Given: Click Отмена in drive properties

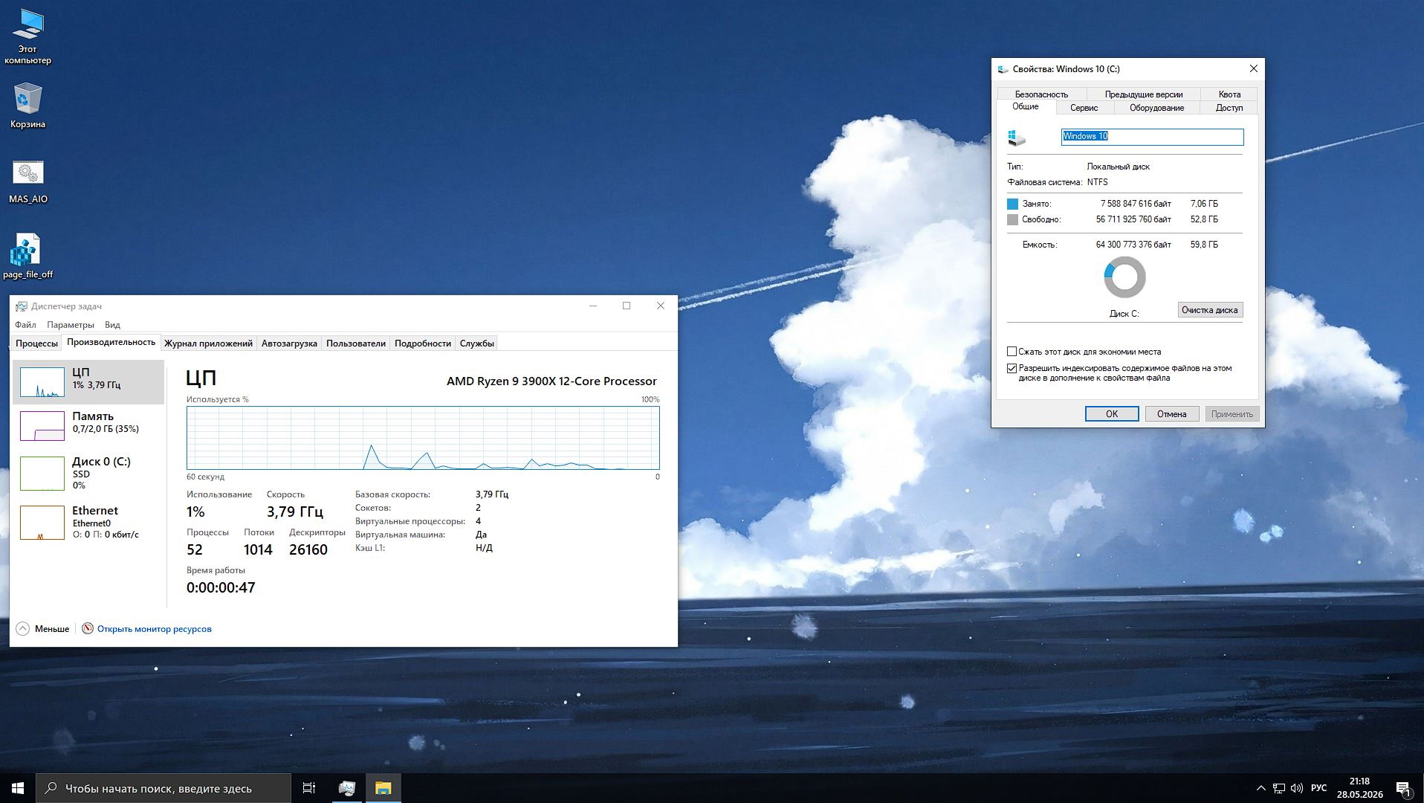Looking at the screenshot, I should pos(1172,414).
